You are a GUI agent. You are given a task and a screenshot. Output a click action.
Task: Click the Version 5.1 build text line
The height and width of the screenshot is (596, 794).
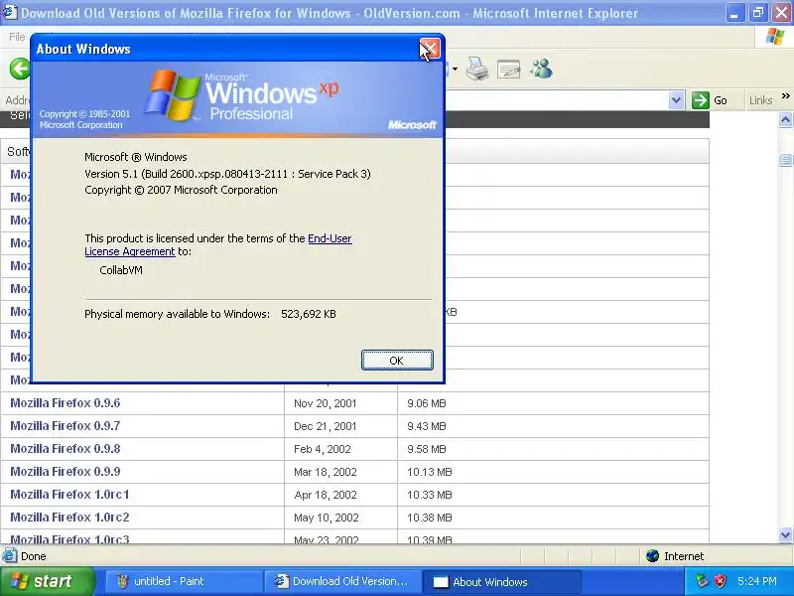[x=228, y=174]
